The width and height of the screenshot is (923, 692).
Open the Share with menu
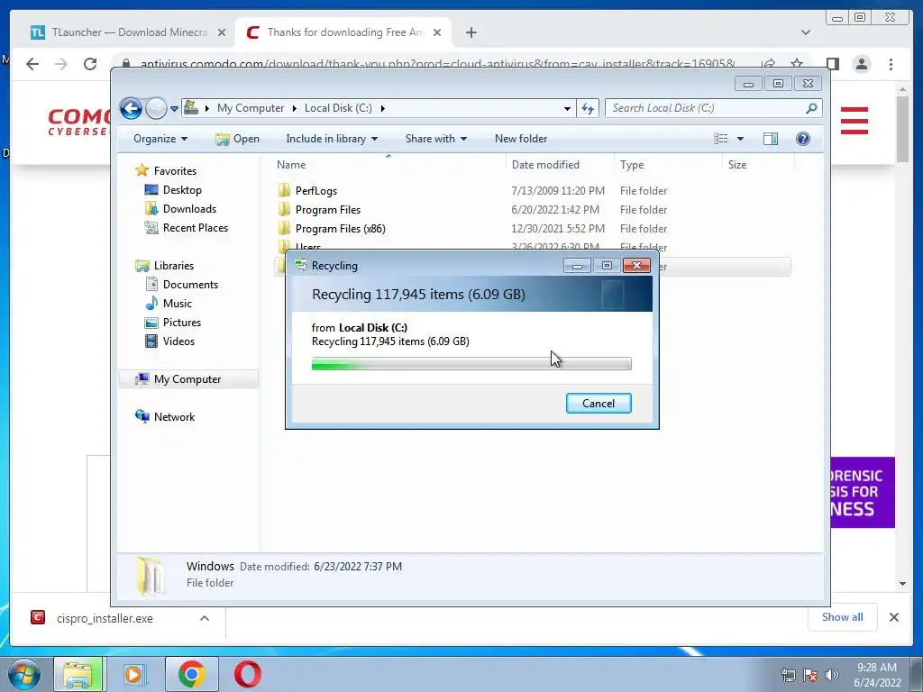(435, 139)
